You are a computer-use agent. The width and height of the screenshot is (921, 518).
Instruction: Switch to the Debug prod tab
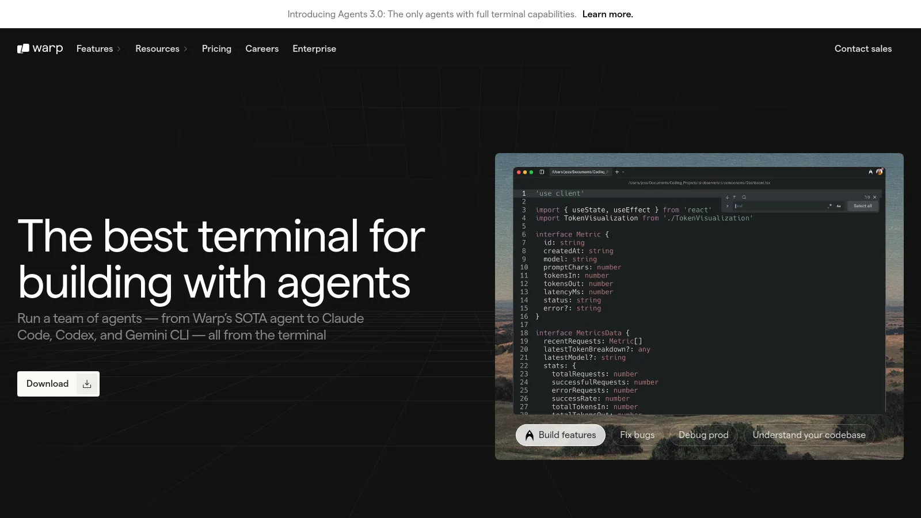pos(703,435)
